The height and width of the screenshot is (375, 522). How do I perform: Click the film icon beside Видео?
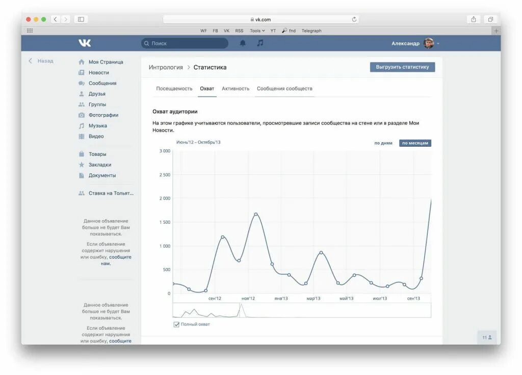(x=81, y=137)
